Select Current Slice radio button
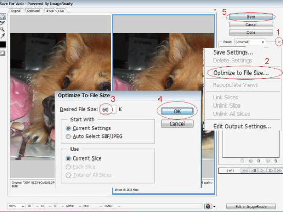Screen dimensions: 283x212 click(x=68, y=158)
